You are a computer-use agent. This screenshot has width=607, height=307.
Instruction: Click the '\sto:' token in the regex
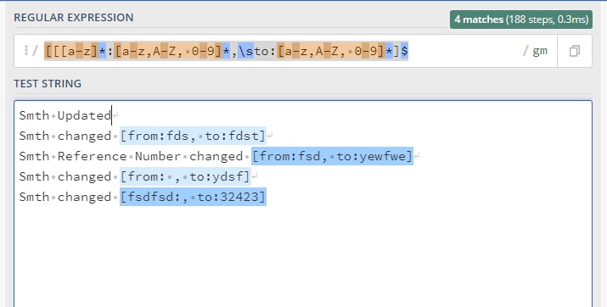click(x=257, y=51)
